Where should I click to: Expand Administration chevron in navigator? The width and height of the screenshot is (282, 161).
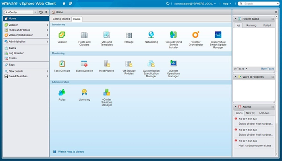[47, 41]
